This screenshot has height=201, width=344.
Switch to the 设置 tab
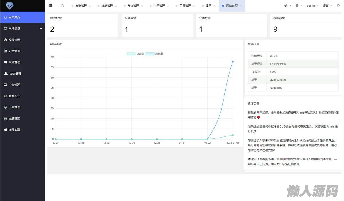click(x=208, y=6)
